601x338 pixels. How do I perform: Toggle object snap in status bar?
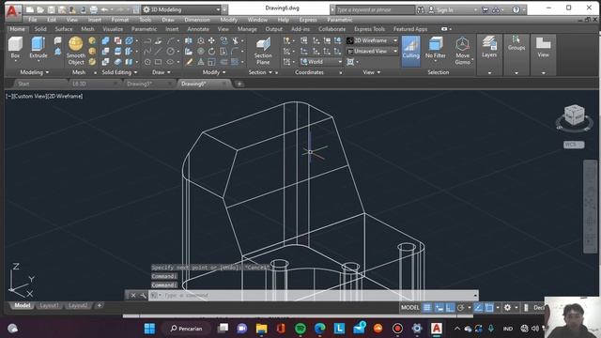click(x=489, y=307)
